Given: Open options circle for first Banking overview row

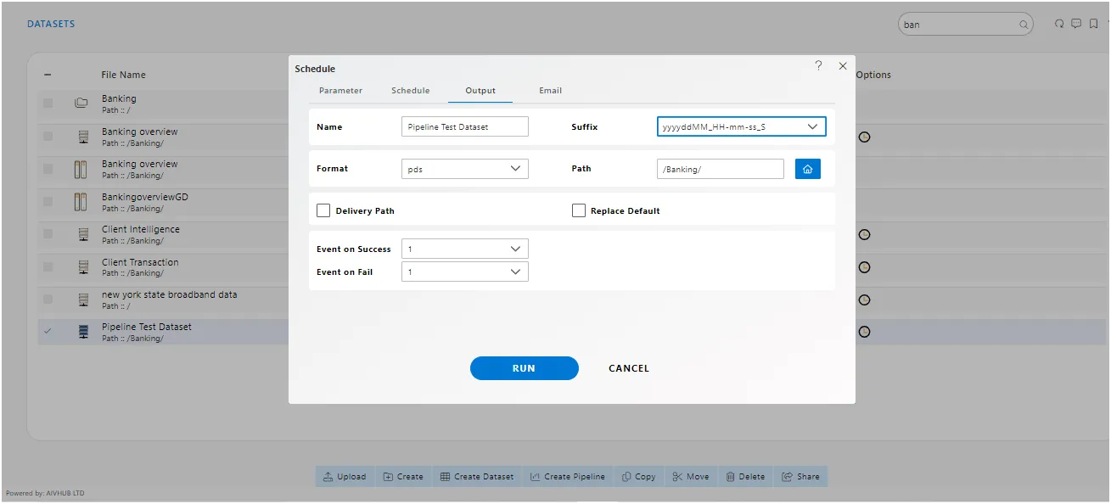Looking at the screenshot, I should tap(864, 137).
